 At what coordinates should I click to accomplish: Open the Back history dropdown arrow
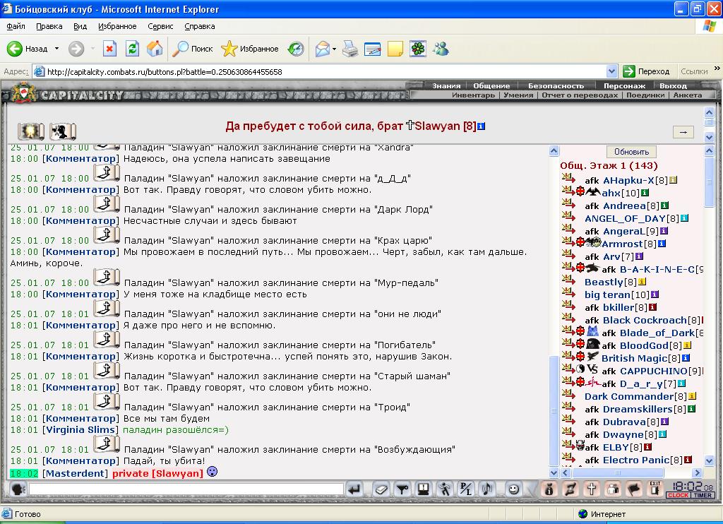coord(56,49)
